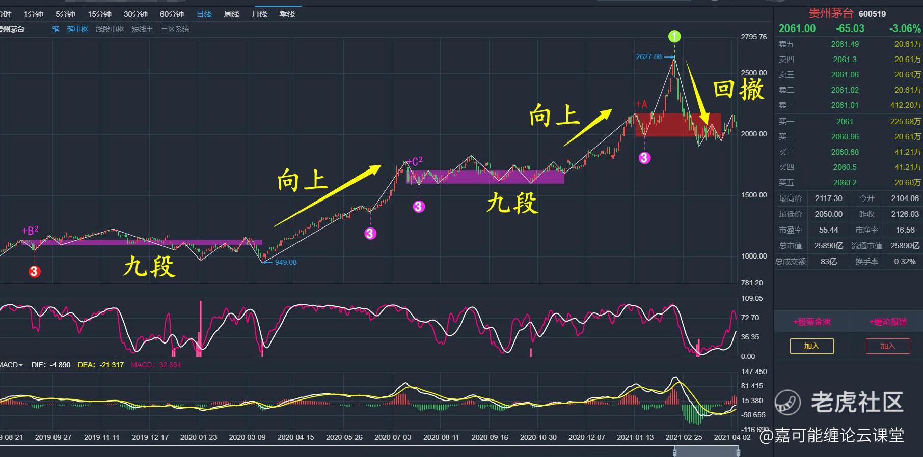Switch to the 60分钟 chart period

172,14
